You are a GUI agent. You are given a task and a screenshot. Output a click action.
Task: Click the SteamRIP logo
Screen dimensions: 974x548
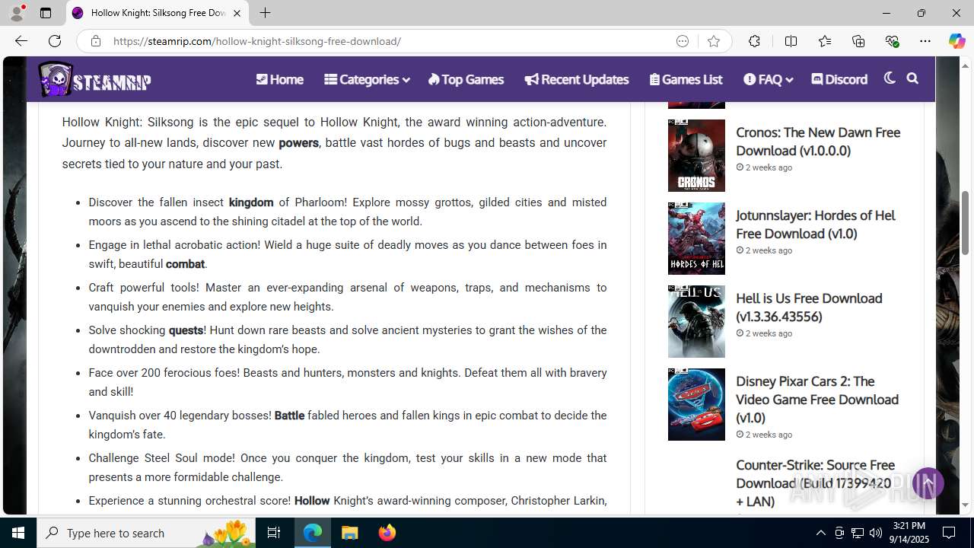click(x=95, y=79)
